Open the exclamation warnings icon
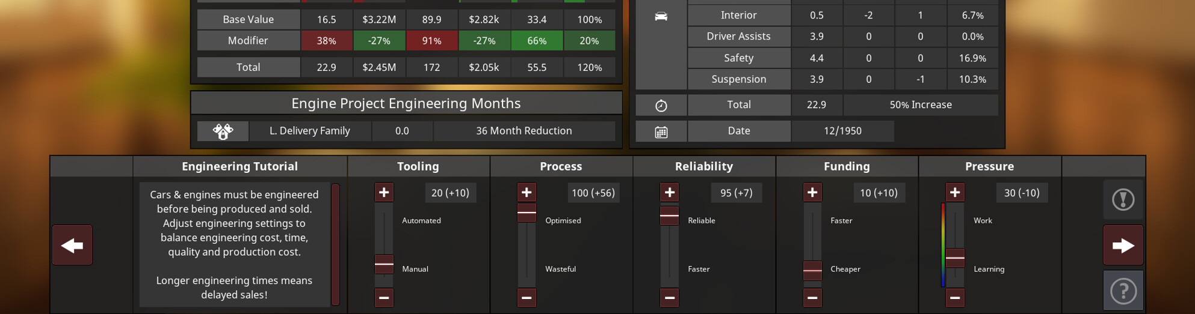This screenshot has height=314, width=1195. 1123,199
